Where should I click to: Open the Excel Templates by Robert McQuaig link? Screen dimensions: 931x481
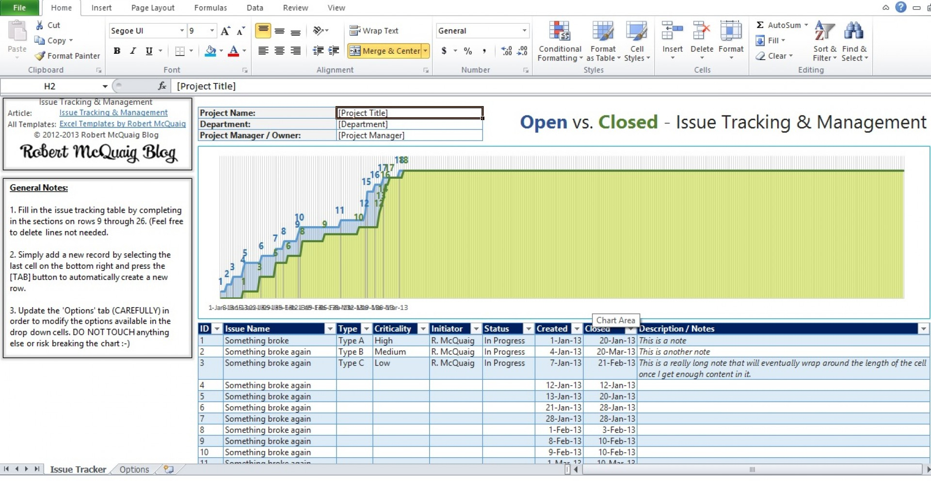pyautogui.click(x=122, y=124)
